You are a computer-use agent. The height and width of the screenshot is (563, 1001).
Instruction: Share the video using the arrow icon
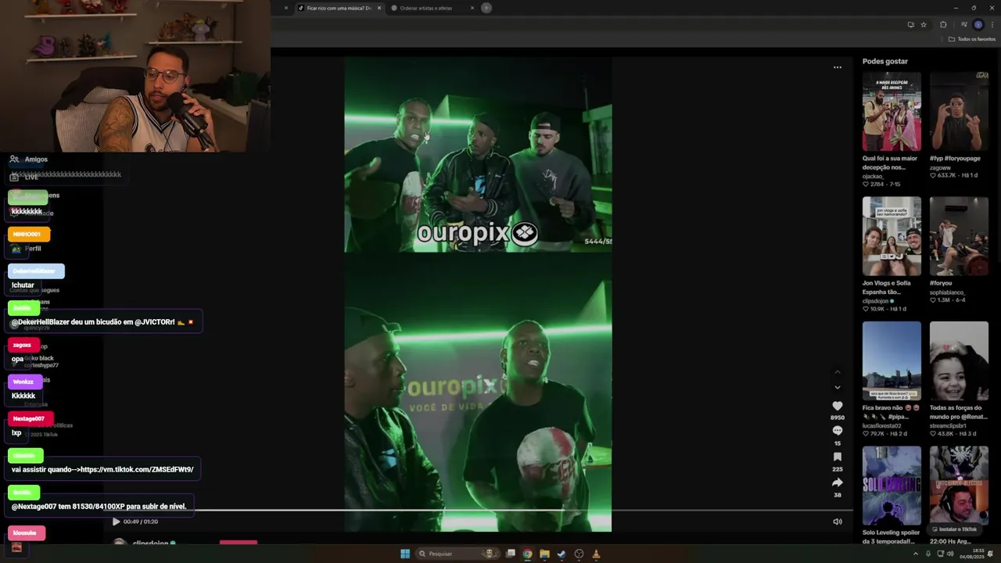(x=838, y=482)
